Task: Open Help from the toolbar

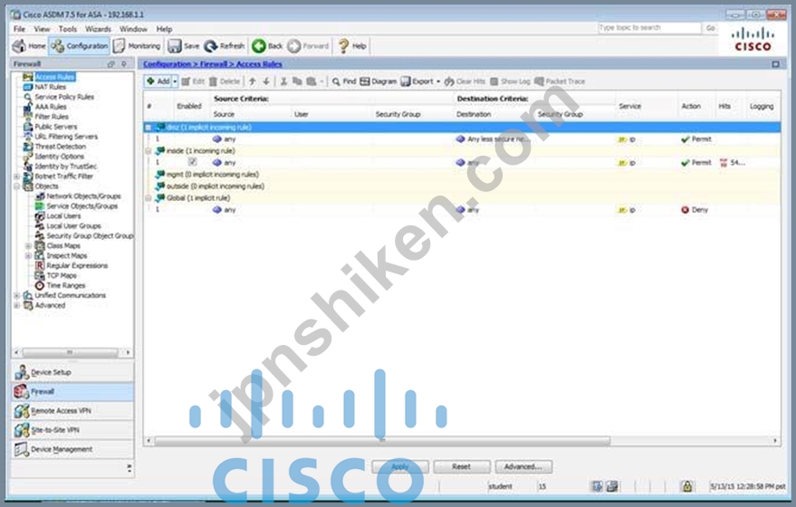Action: [x=351, y=46]
